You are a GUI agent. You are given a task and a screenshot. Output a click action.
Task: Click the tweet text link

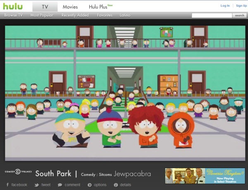[46, 185]
